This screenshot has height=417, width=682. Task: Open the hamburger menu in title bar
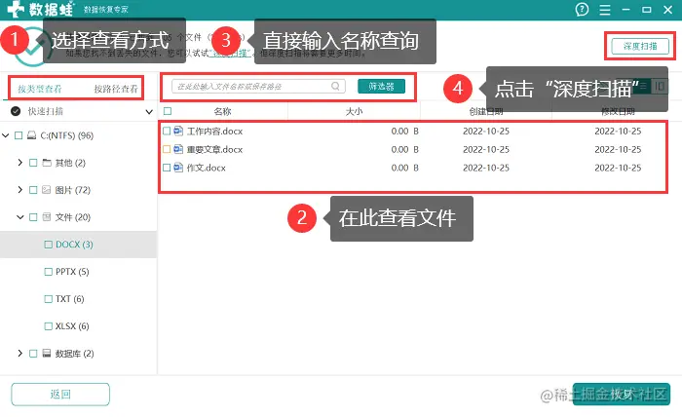[605, 10]
